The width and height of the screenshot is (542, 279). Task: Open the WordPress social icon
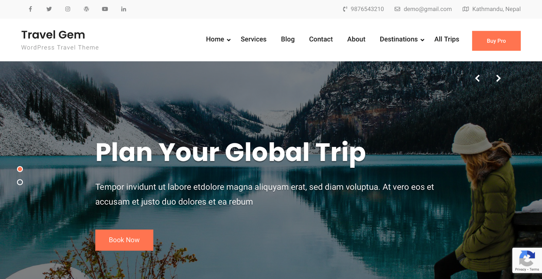pyautogui.click(x=86, y=9)
